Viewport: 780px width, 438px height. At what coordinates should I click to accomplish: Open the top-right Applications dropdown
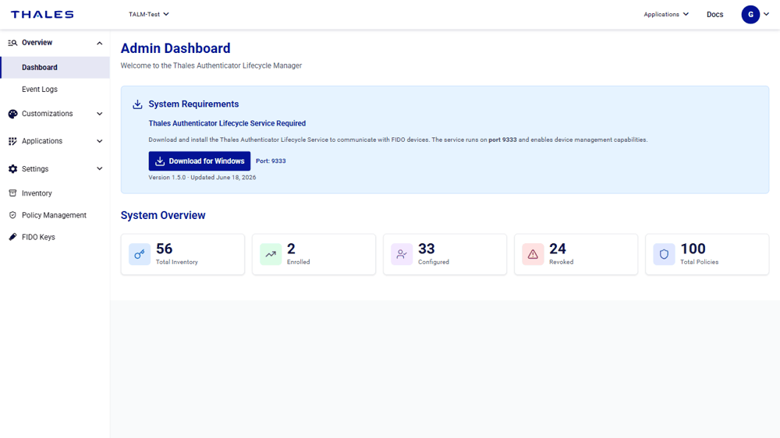coord(666,14)
